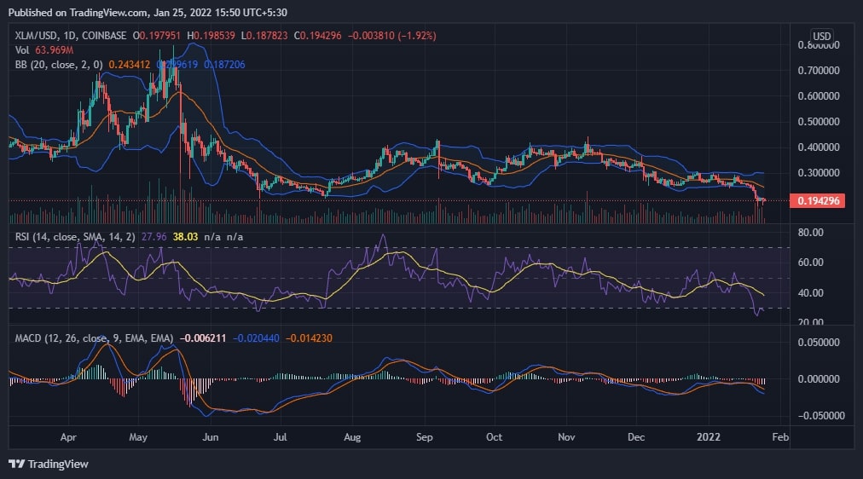The image size is (863, 479).
Task: Click the MACD line value -0.020440
Action: [256, 338]
